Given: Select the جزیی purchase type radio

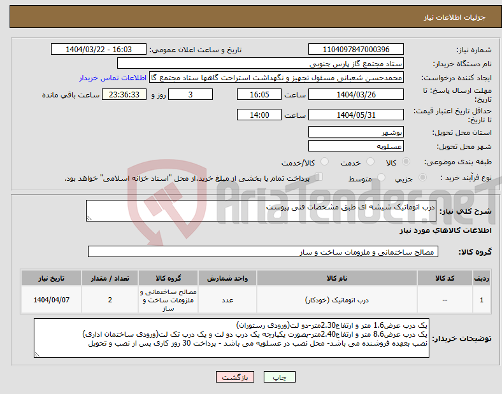Looking at the screenshot, I should [422, 178].
